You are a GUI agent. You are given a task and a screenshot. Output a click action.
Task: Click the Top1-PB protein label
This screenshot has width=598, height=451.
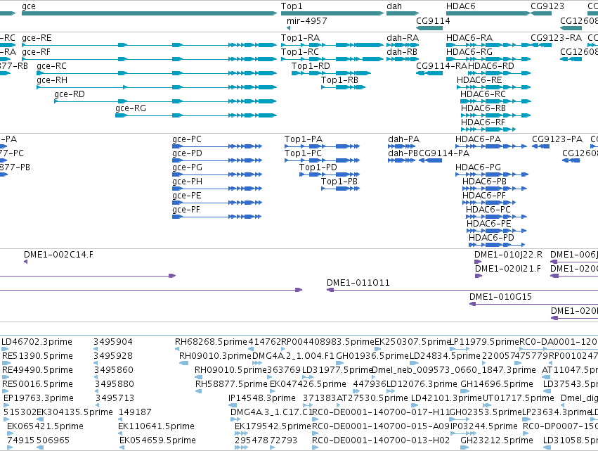click(x=339, y=182)
